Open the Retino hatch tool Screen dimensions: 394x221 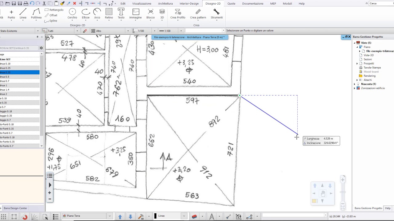(109, 14)
